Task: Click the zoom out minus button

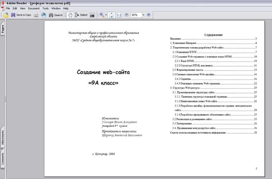Action: click(126, 15)
